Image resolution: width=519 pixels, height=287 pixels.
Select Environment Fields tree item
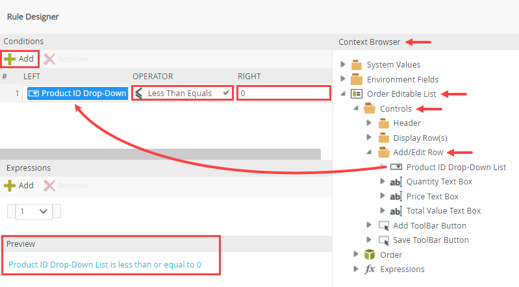point(403,79)
